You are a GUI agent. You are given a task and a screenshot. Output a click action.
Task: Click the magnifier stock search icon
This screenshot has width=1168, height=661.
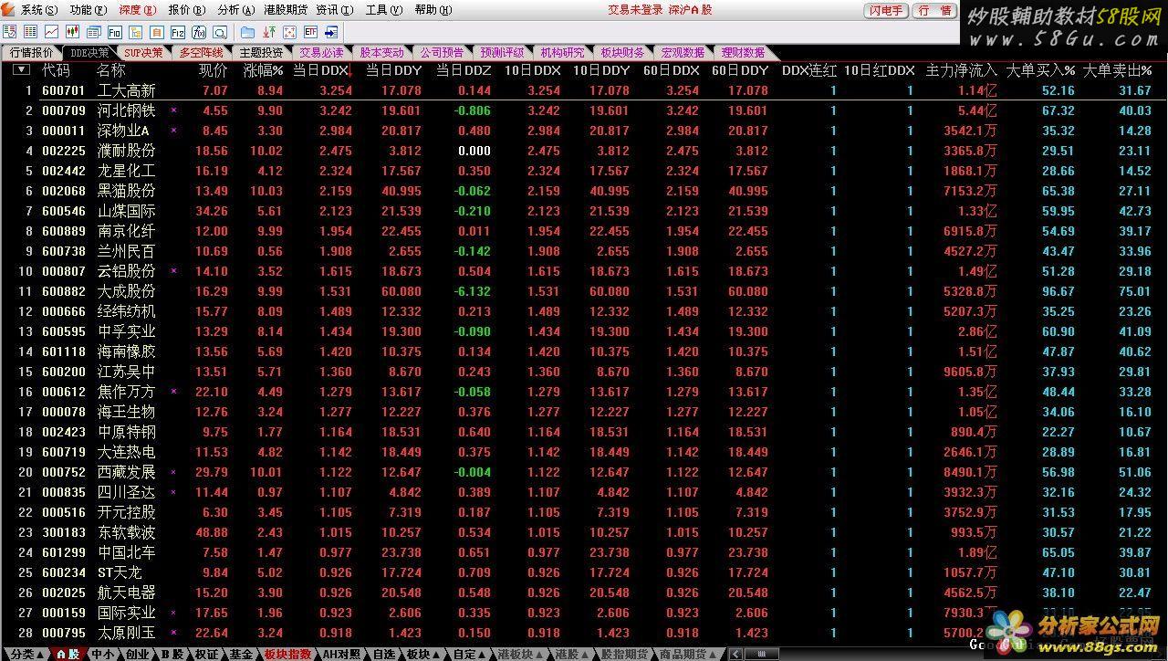point(220,33)
